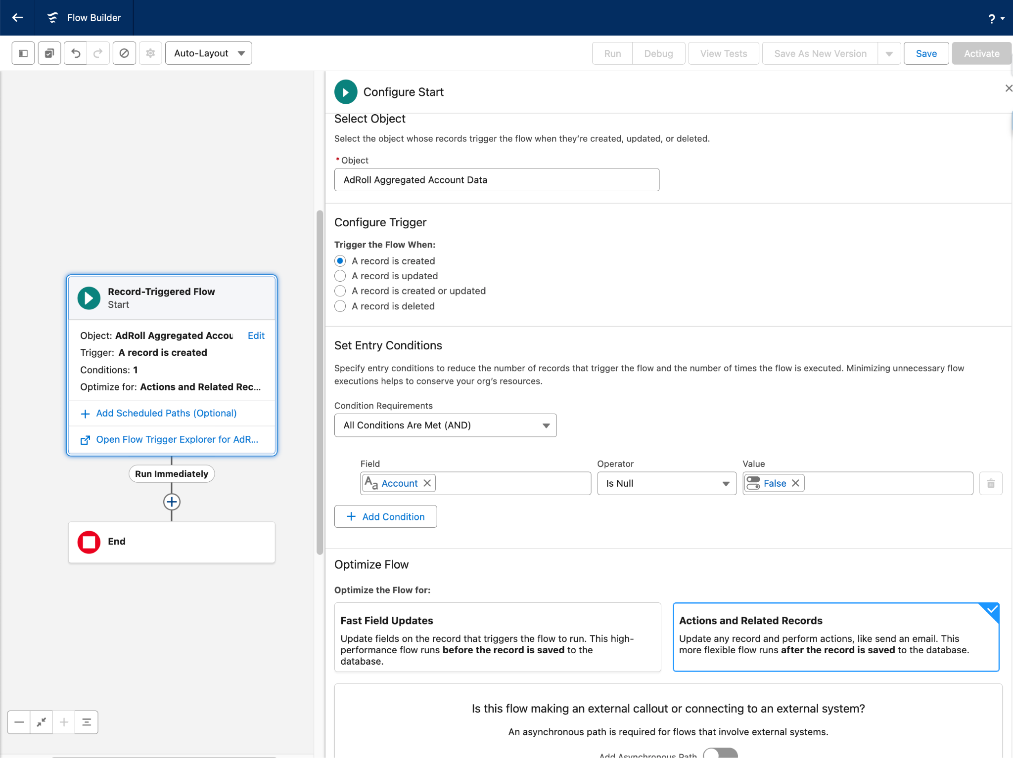Redo the last action
Screen dimensions: 1013x758
pyautogui.click(x=98, y=53)
